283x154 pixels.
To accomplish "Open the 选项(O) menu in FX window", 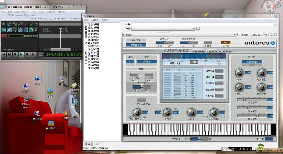I will click(x=105, y=20).
